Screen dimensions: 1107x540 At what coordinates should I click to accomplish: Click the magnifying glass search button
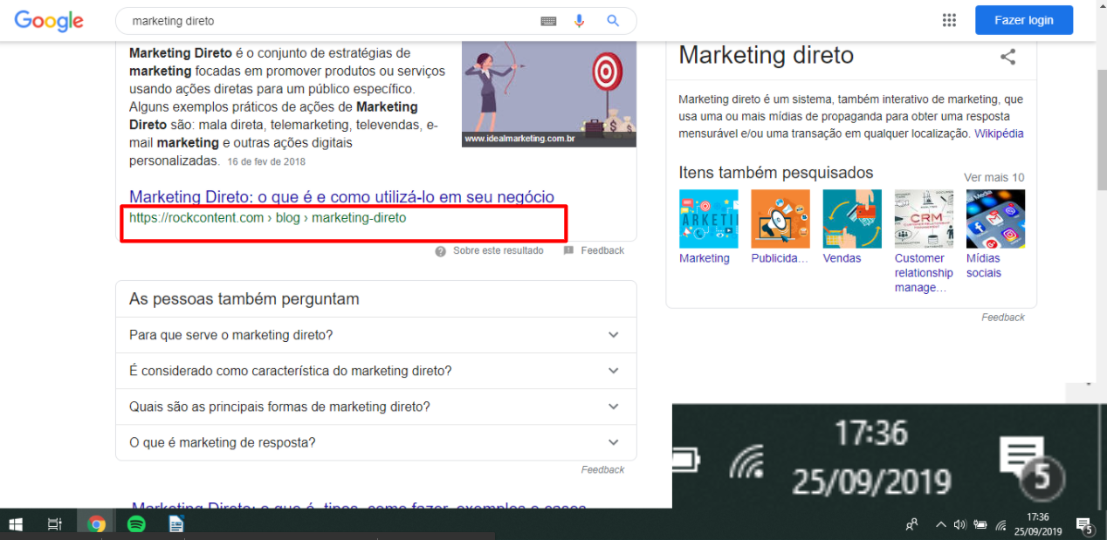613,21
